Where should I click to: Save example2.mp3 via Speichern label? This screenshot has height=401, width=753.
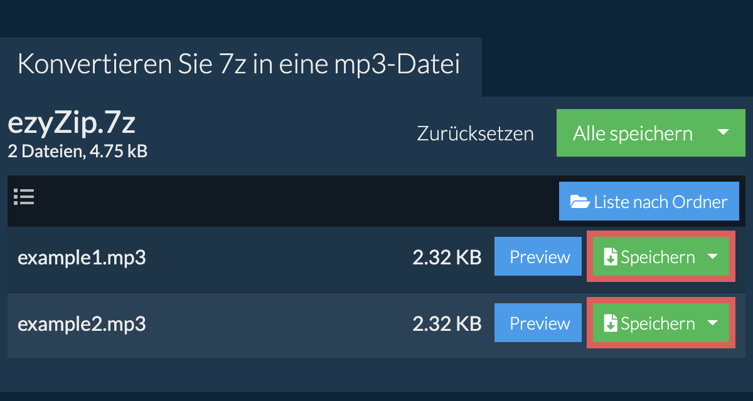(658, 324)
